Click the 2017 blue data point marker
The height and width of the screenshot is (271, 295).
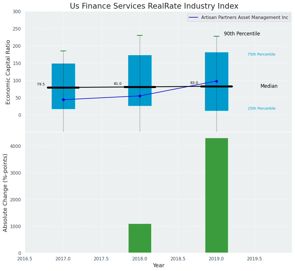click(63, 100)
